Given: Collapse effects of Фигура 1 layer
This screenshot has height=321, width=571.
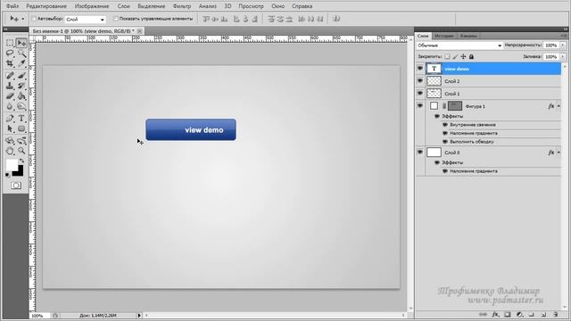Looking at the screenshot, I should [559, 106].
